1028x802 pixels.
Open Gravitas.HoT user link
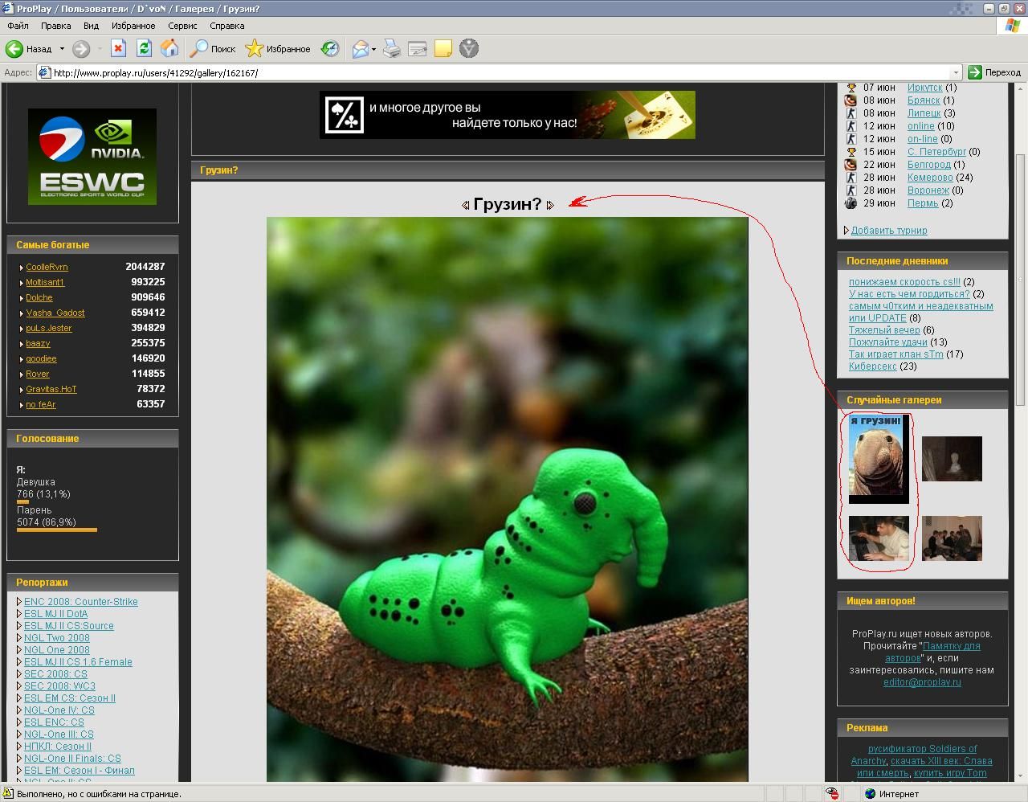(x=51, y=389)
